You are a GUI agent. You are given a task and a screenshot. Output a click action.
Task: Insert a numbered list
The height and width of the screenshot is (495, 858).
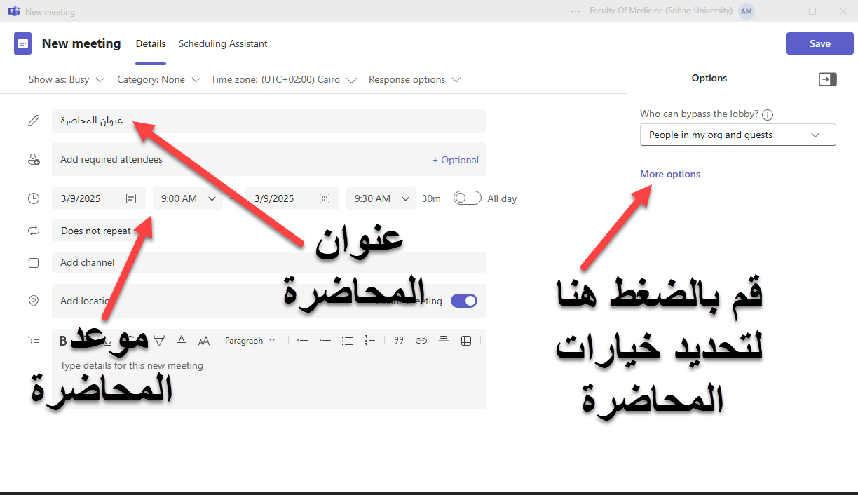coord(370,341)
